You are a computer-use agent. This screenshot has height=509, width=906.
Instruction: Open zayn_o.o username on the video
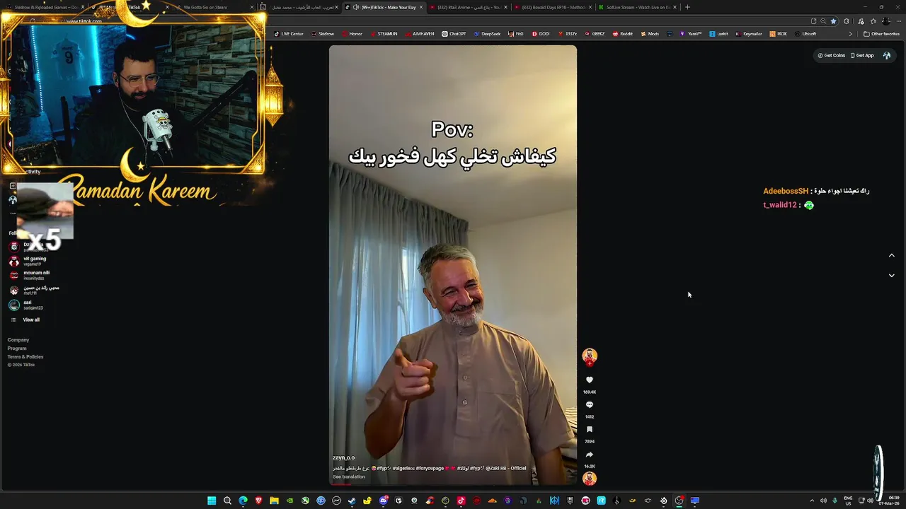point(344,458)
